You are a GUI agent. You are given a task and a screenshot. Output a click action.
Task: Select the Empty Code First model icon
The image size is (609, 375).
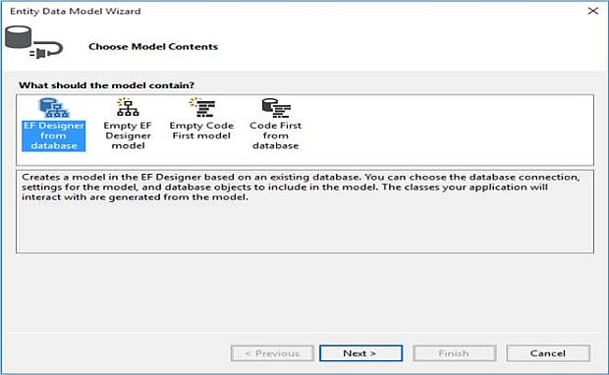[x=202, y=107]
